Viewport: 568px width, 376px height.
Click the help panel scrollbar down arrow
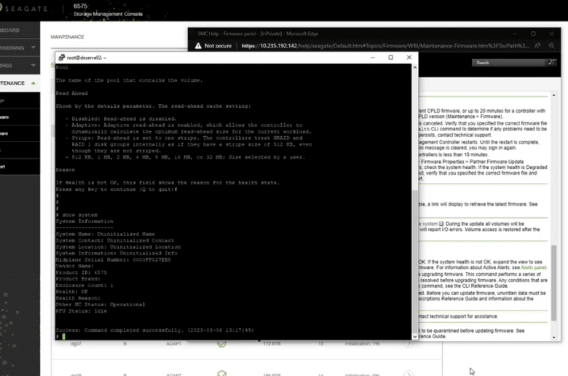click(553, 337)
